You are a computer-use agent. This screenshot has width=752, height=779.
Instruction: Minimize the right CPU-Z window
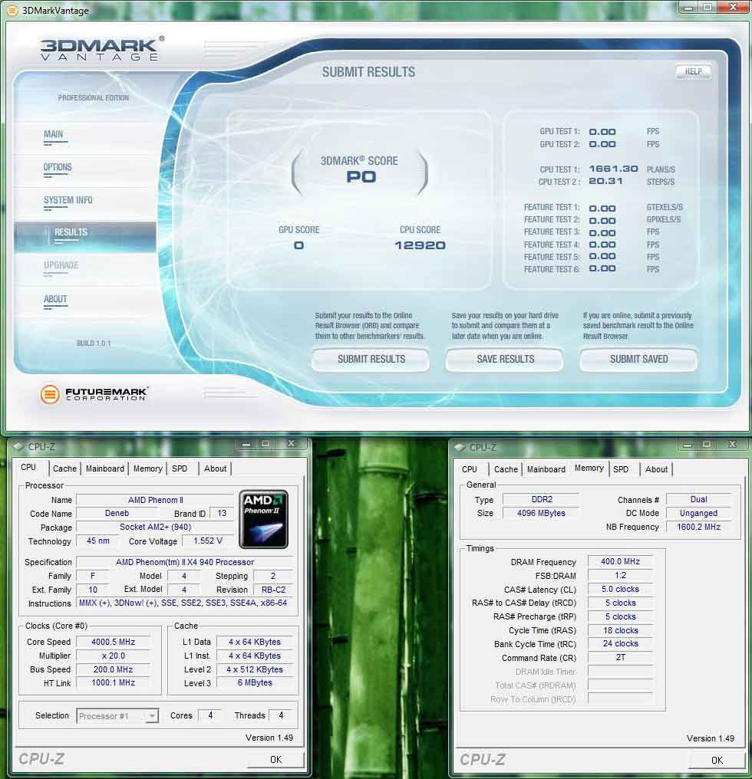pos(688,445)
